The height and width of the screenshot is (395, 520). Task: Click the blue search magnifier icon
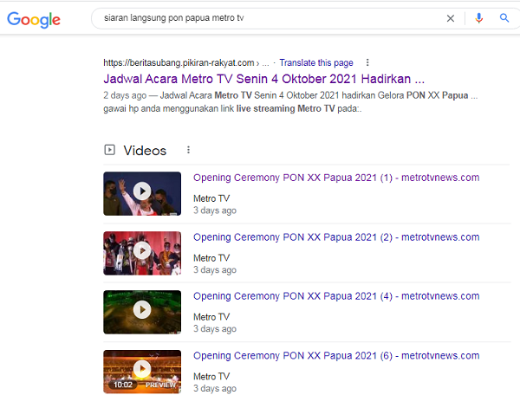[x=504, y=18]
